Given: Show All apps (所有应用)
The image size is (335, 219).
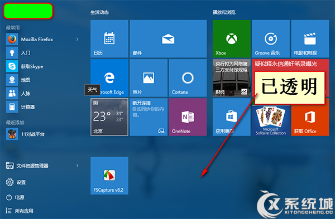Looking at the screenshot, I should click(x=20, y=211).
